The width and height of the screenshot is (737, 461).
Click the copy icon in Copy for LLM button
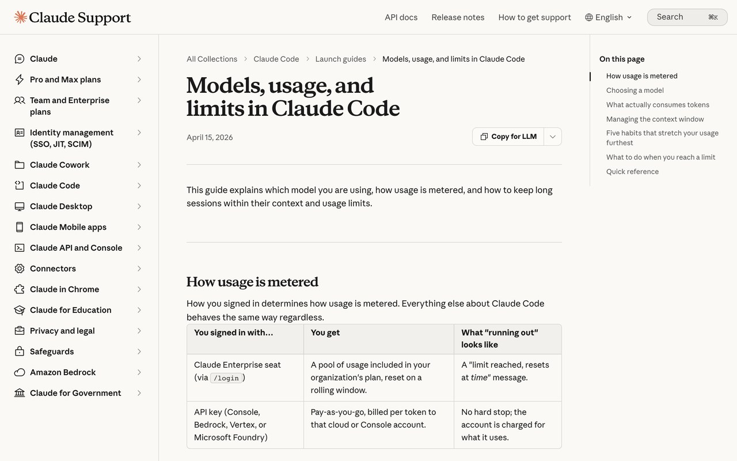[484, 137]
